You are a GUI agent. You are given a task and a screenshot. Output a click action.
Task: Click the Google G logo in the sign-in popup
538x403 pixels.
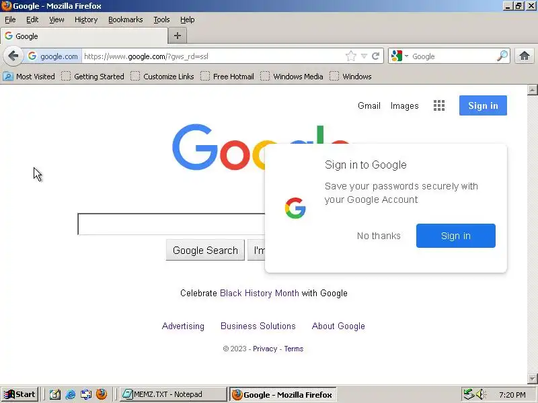point(295,208)
